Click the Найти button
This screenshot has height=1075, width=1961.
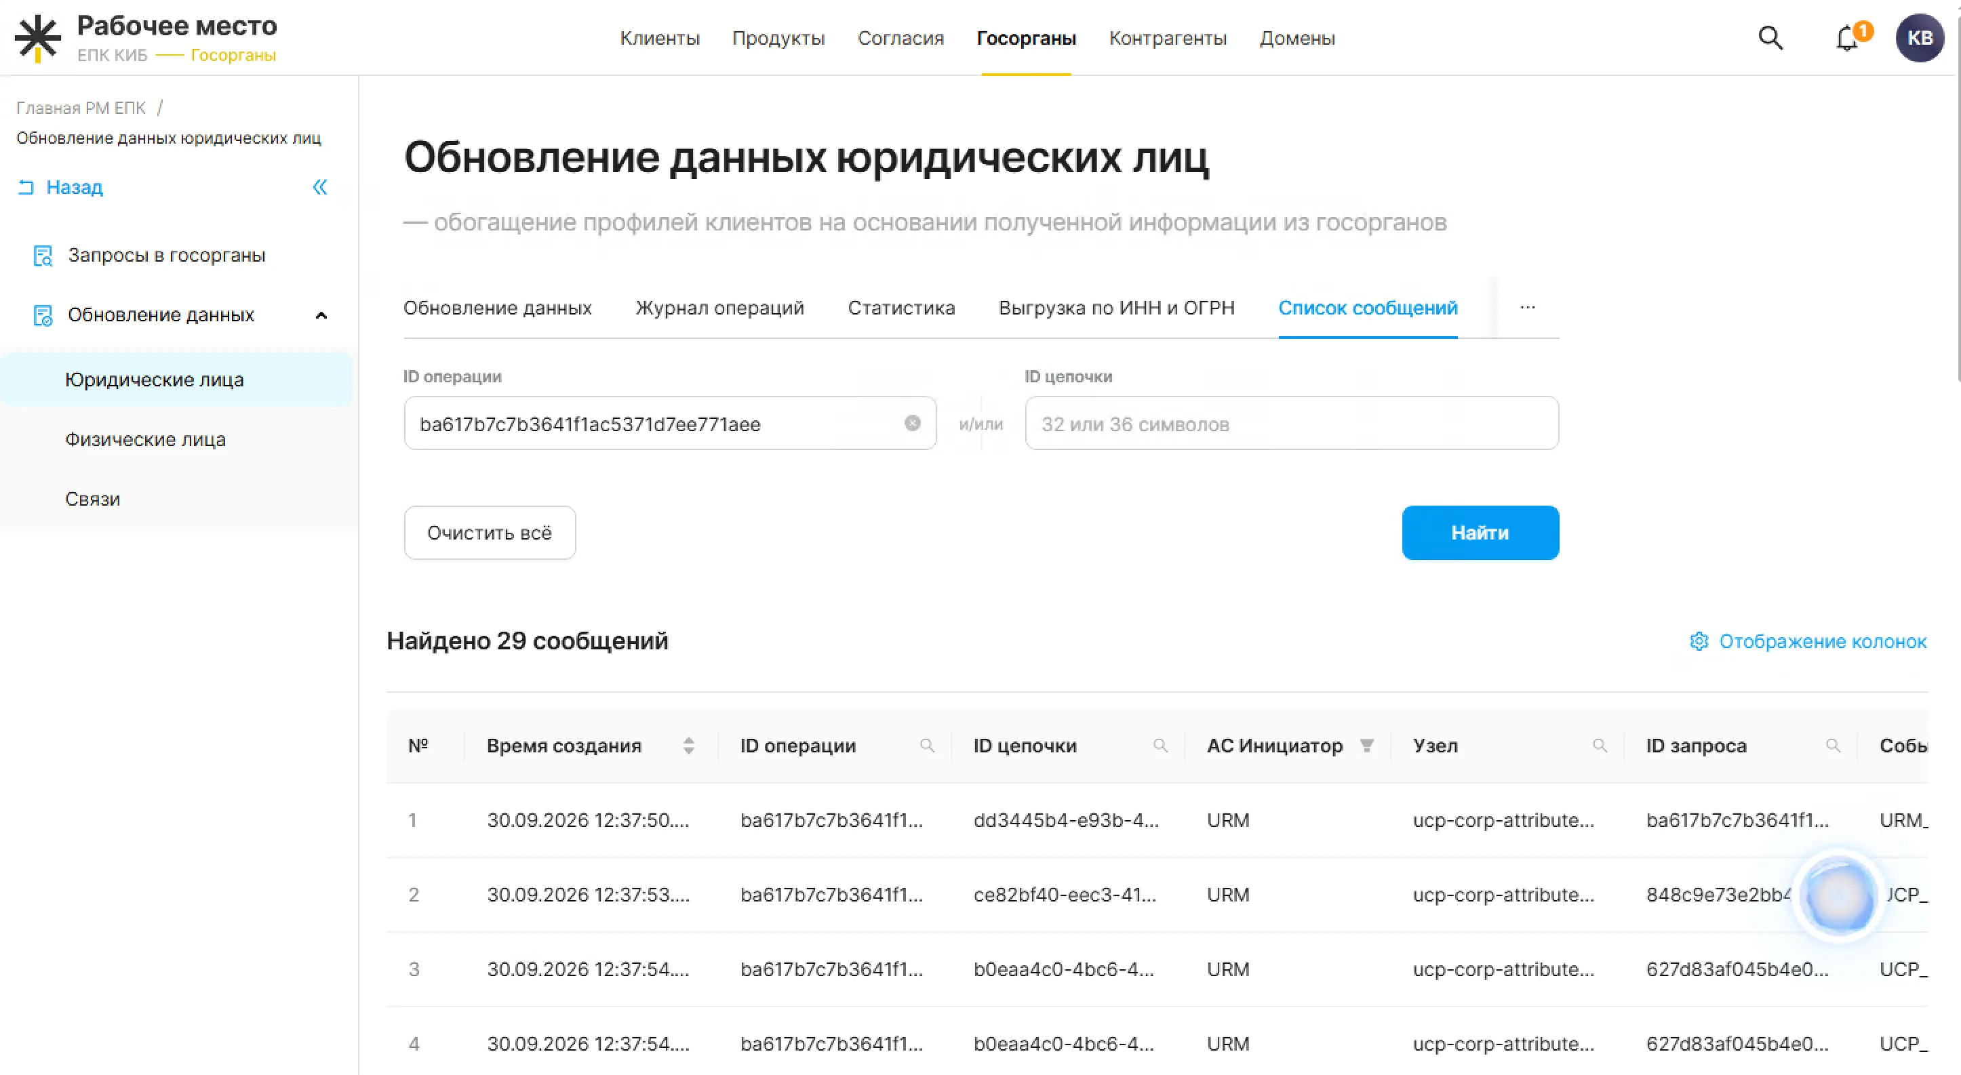(x=1480, y=533)
